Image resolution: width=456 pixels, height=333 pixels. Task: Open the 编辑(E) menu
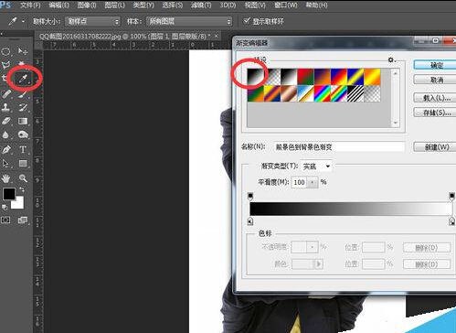pyautogui.click(x=58, y=5)
